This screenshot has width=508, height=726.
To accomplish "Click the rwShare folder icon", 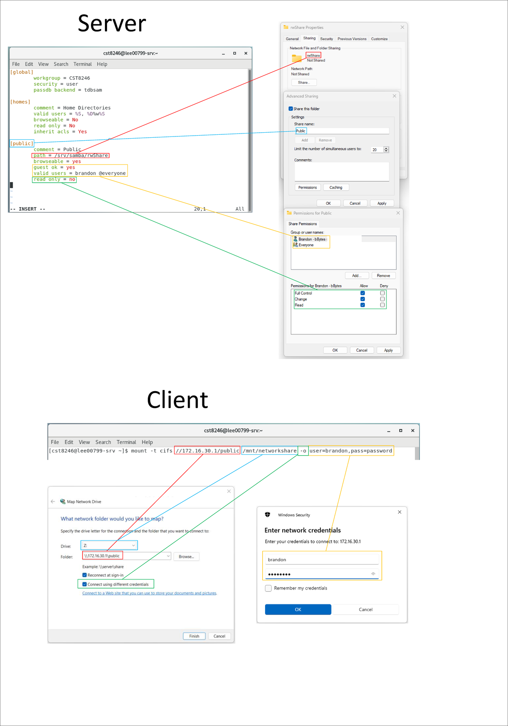I will tap(297, 58).
